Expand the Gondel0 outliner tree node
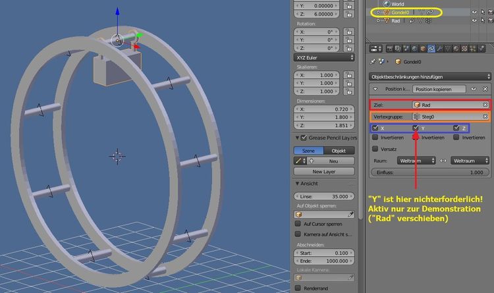494x293 pixels. pos(378,13)
